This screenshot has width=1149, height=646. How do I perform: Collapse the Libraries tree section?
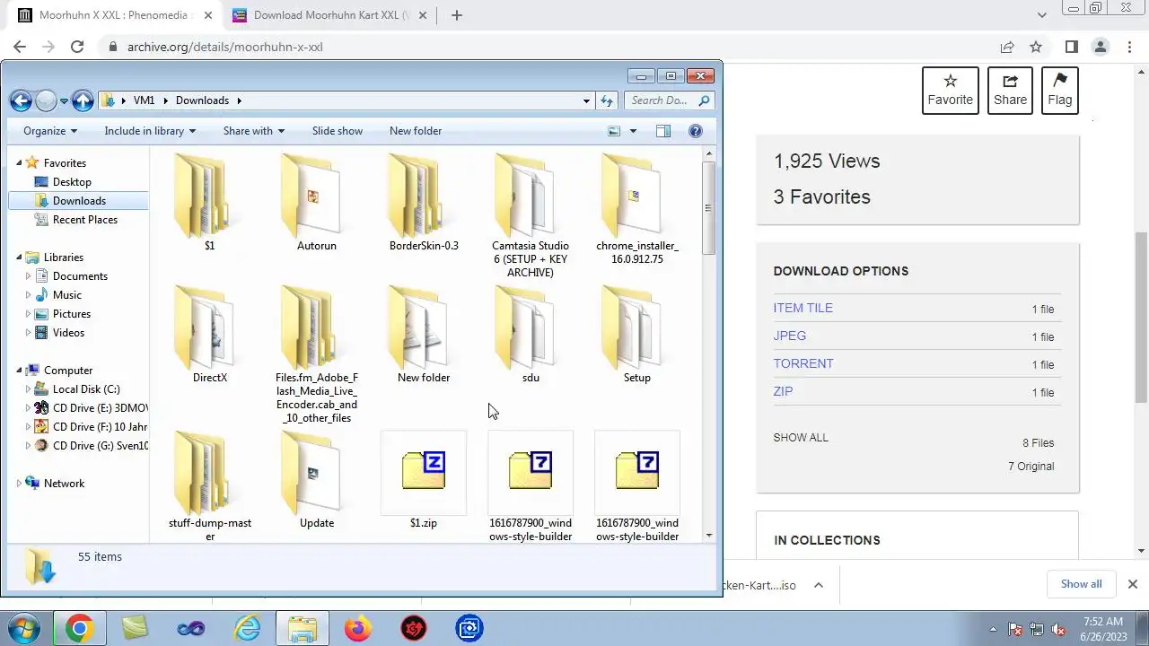tap(19, 257)
